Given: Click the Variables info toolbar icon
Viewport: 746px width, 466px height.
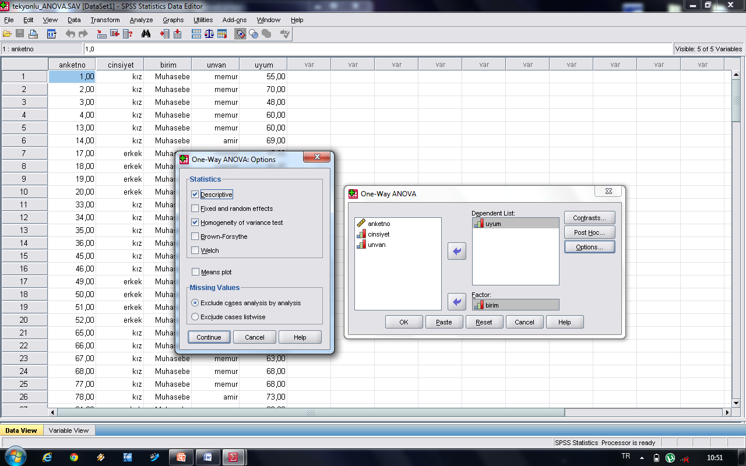Looking at the screenshot, I should [x=127, y=34].
